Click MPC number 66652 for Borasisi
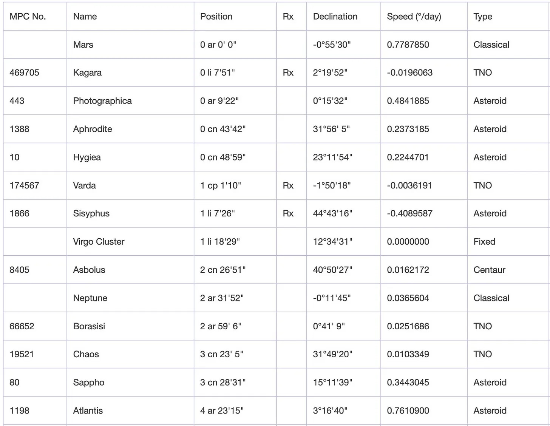Viewport: 550px width, 426px height. [x=22, y=326]
